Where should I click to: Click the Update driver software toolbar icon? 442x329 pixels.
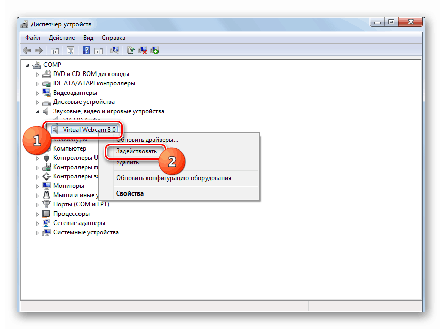(131, 50)
